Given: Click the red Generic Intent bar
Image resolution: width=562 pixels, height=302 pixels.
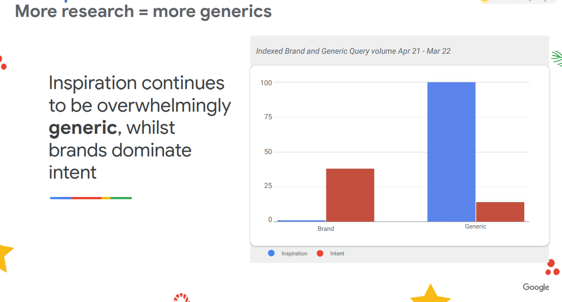Looking at the screenshot, I should coord(500,212).
